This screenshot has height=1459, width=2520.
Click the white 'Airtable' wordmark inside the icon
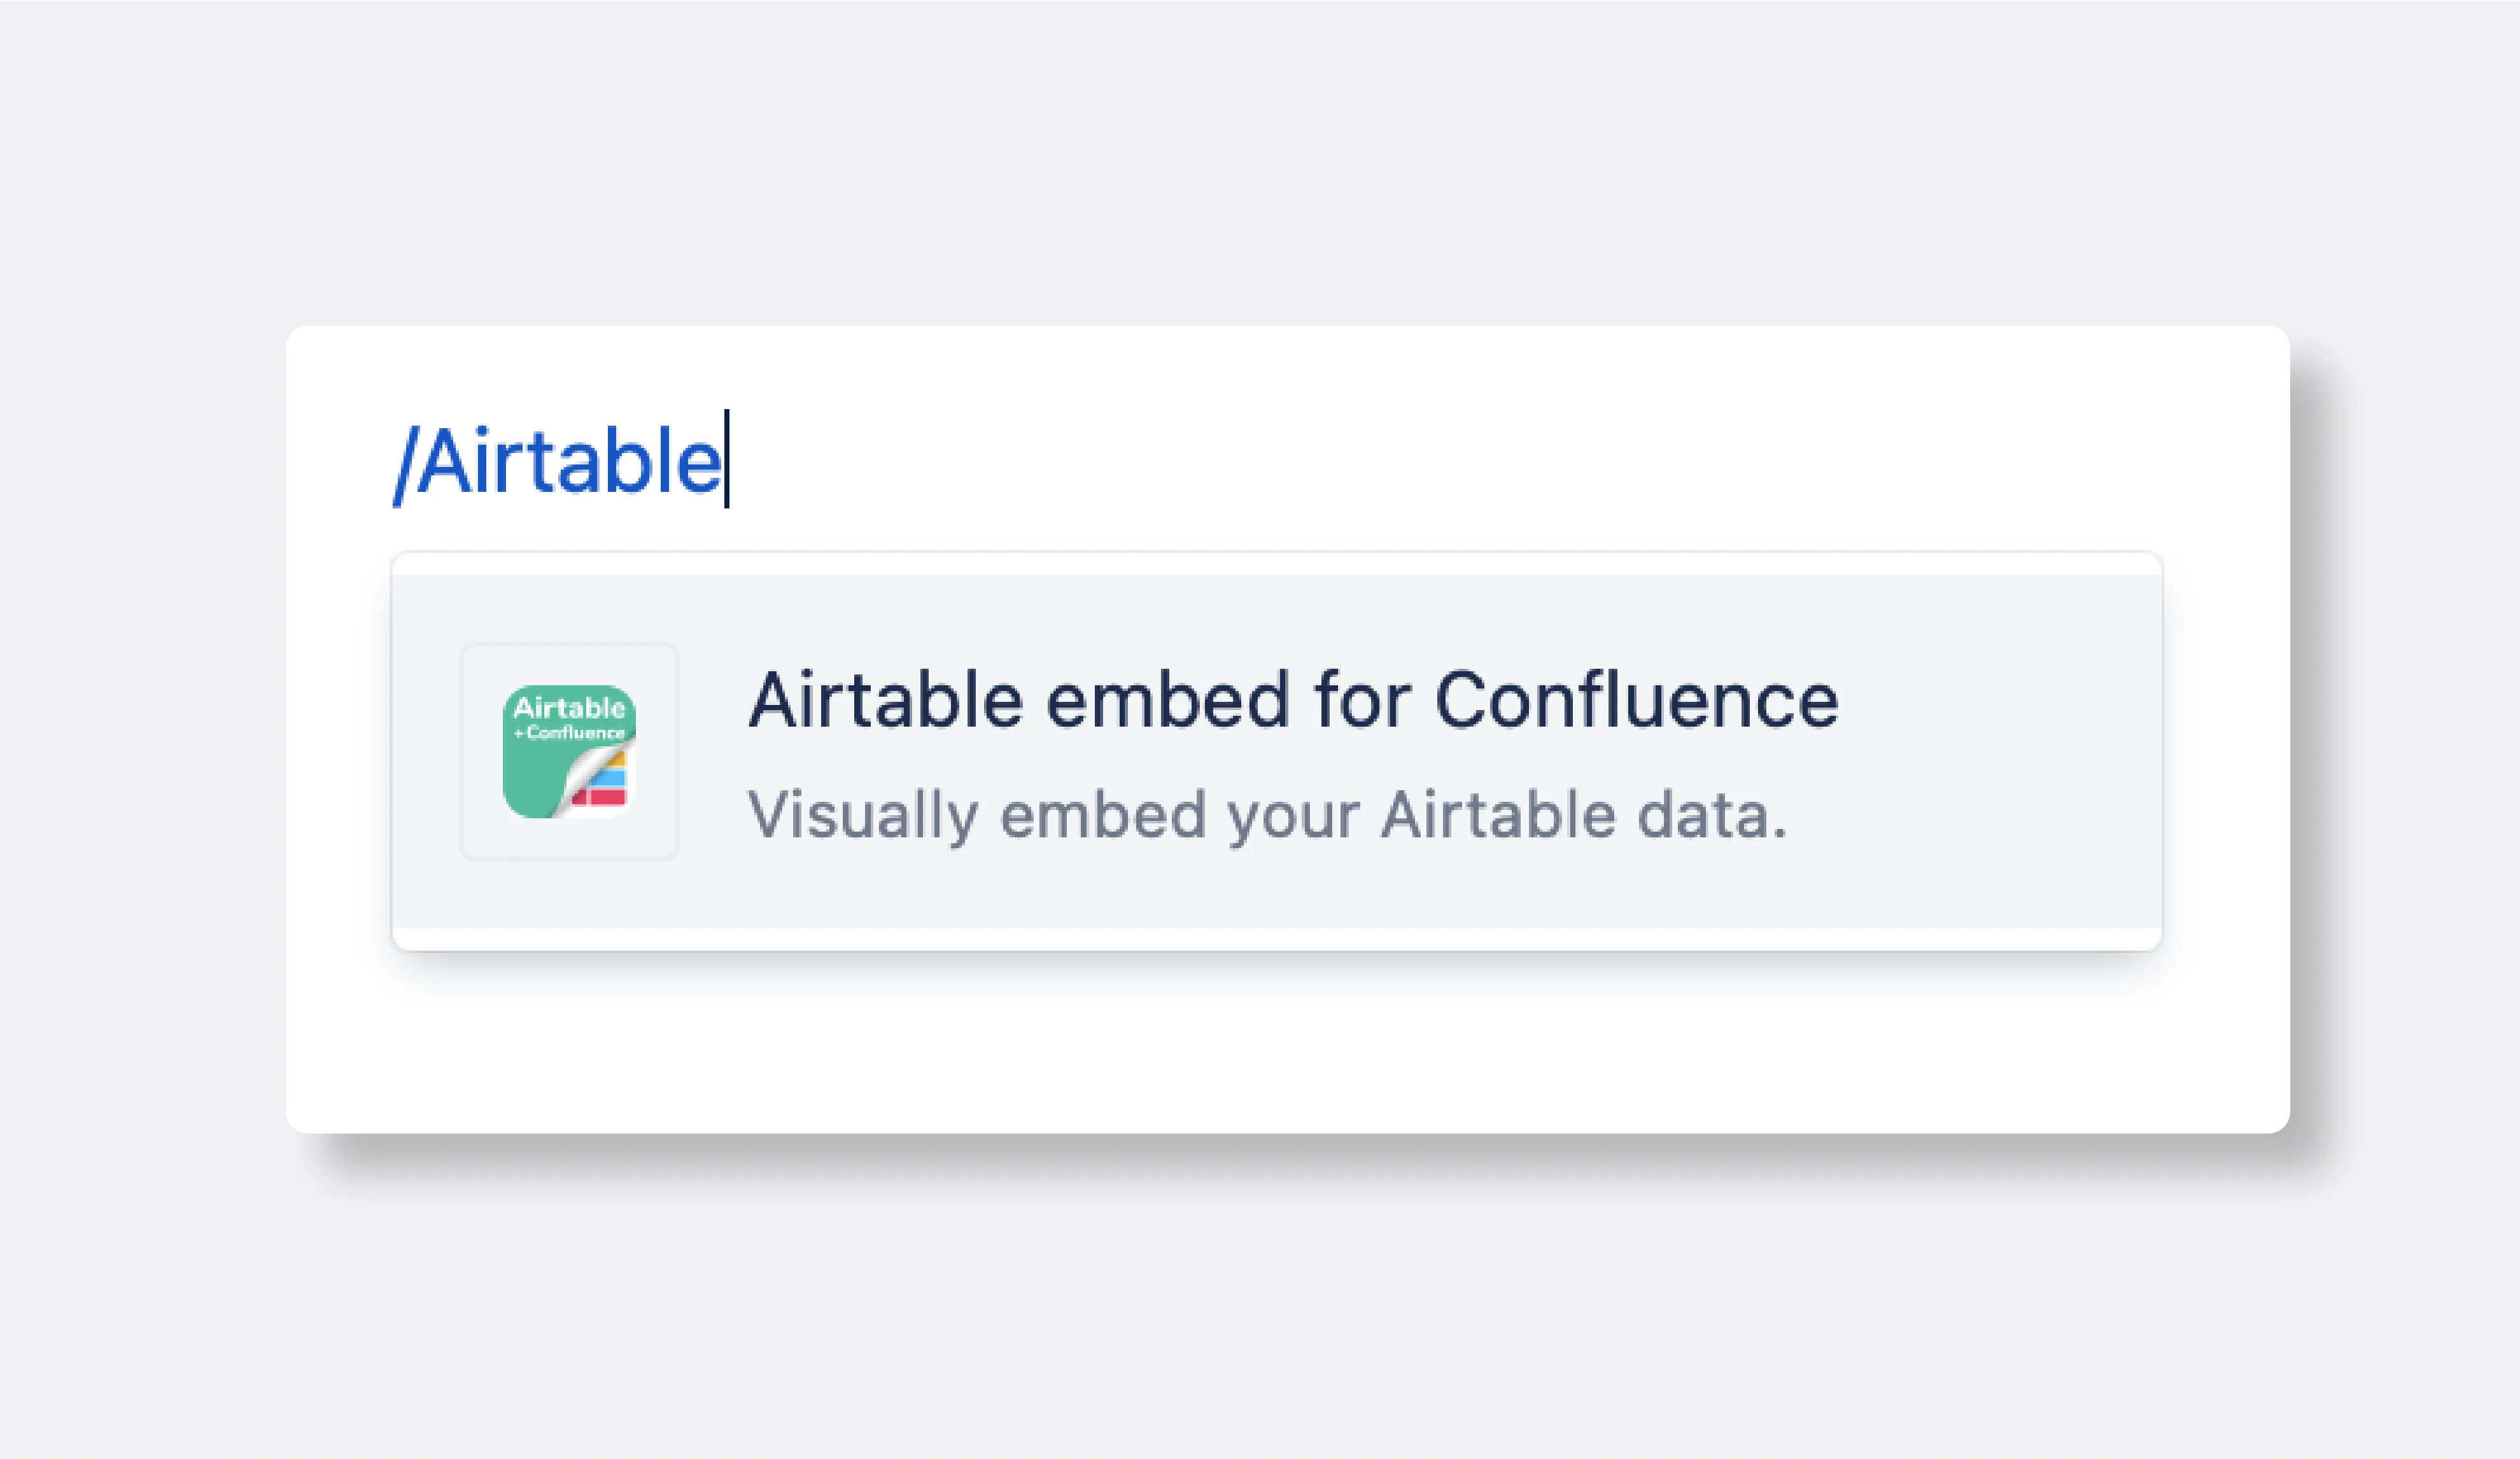pyautogui.click(x=568, y=708)
